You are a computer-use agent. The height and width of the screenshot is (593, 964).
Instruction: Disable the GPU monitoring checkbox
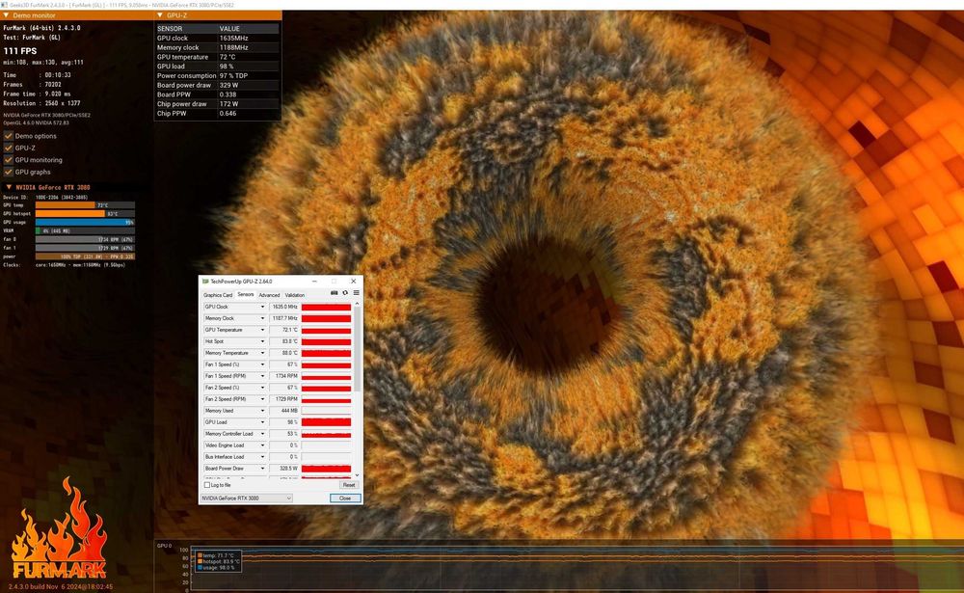tap(9, 160)
